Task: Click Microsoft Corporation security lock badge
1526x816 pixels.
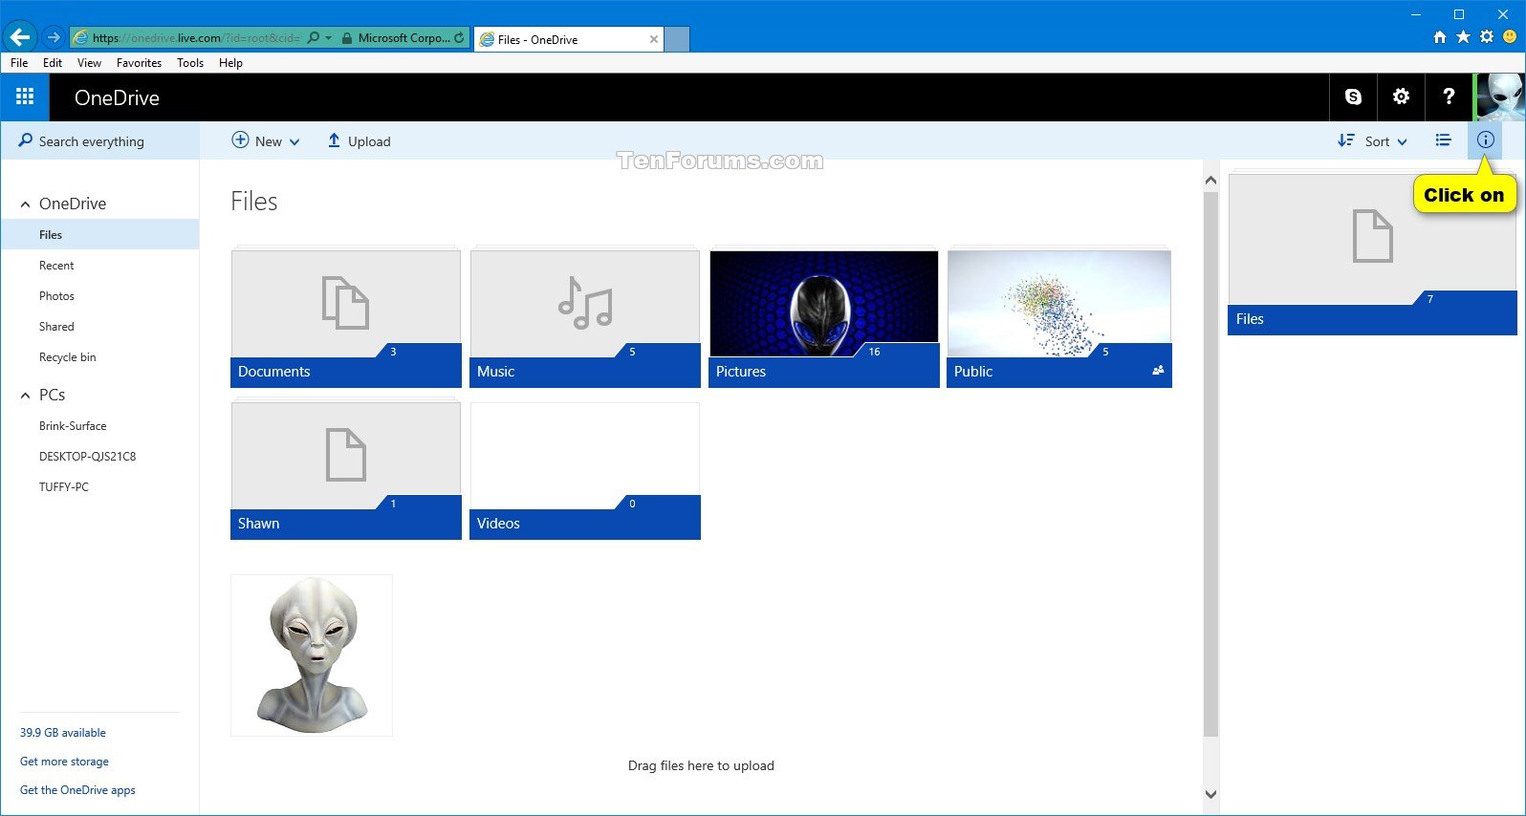Action: [x=395, y=38]
